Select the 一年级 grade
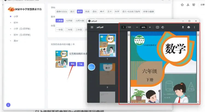Viewport: 205px width, 112px height. (x=60, y=30)
